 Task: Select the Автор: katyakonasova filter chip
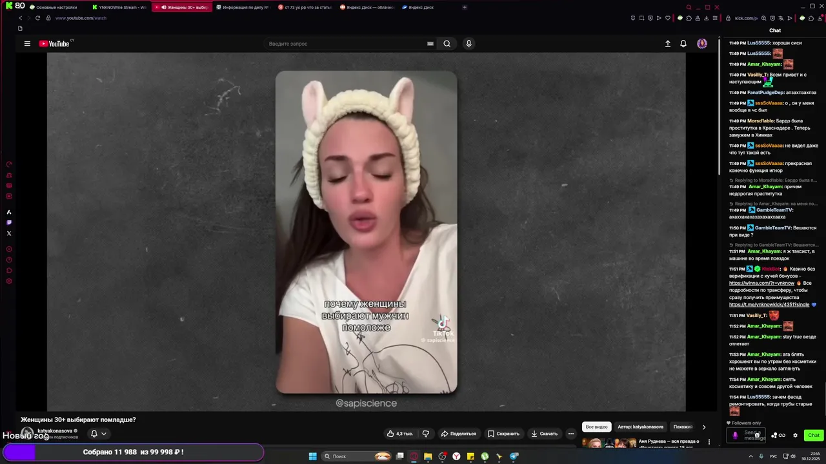[x=640, y=427]
